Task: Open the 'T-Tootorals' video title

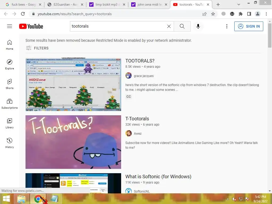Action: click(137, 119)
